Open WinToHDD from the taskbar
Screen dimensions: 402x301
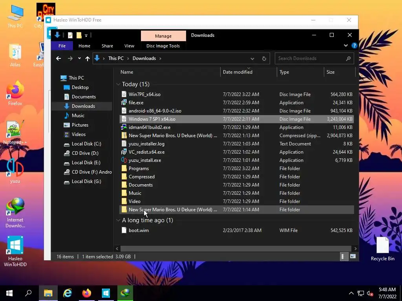106,293
